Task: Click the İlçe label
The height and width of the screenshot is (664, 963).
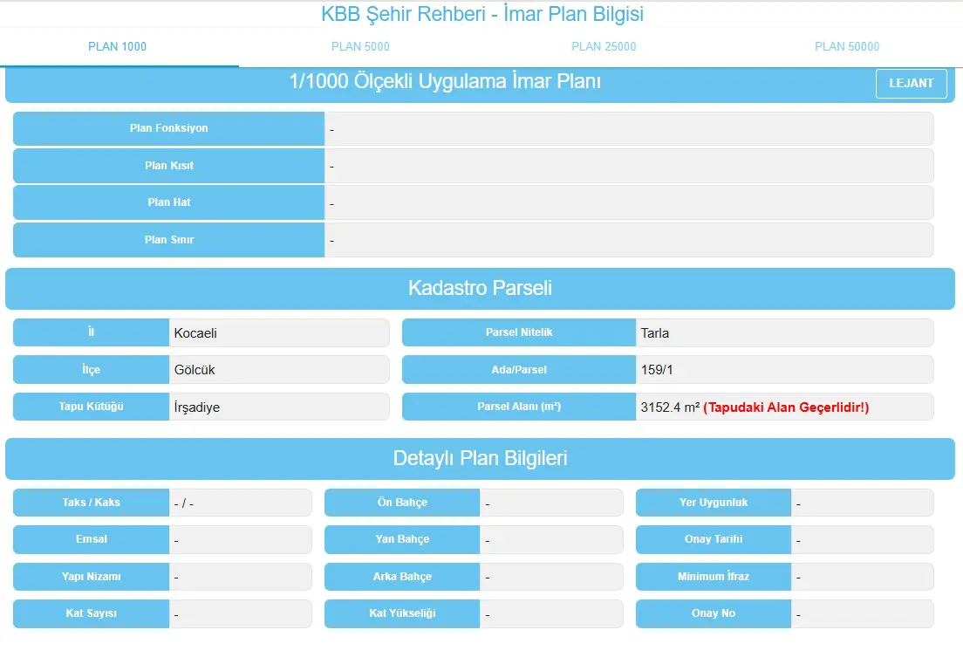Action: 91,370
